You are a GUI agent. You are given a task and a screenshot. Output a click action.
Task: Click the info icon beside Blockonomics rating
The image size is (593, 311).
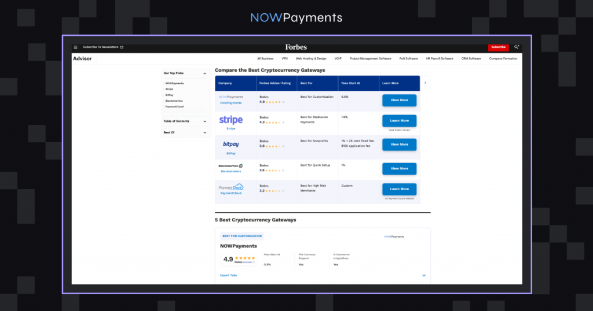(x=284, y=171)
